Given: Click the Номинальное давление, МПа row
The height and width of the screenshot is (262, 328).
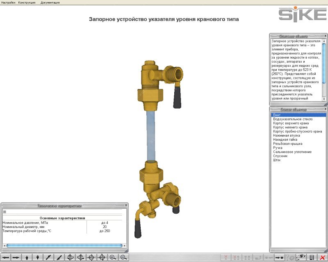Looking at the screenshot, I should pyautogui.click(x=62, y=223).
